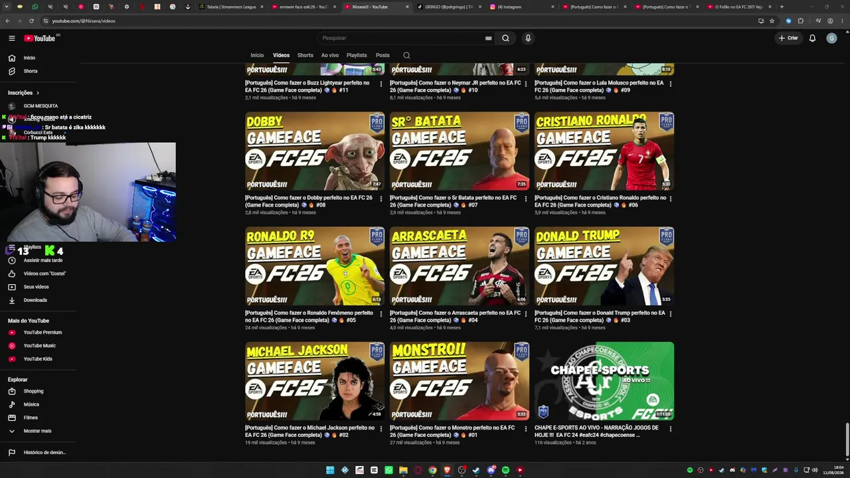This screenshot has width=850, height=478.
Task: Open the Donald Trump Gameface thumbnail
Action: (x=604, y=266)
